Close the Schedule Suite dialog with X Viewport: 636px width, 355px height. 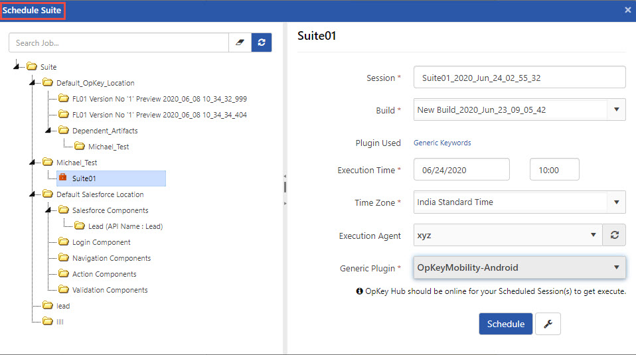pos(628,10)
